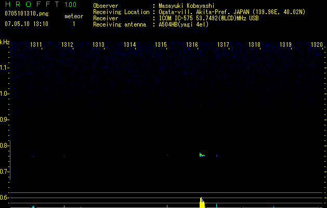Screen dimensions: 327x208
Task: Click the 1311 time marker
Action: click(36, 45)
